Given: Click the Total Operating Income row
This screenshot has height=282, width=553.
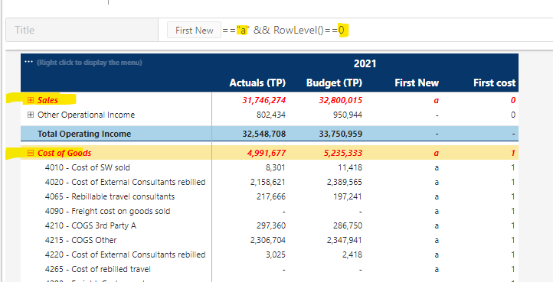Looking at the screenshot, I should [270, 134].
